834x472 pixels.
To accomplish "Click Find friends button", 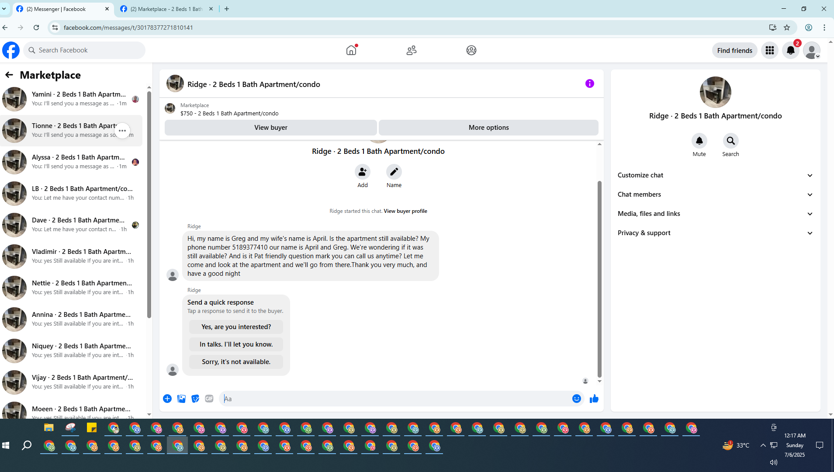I will tap(735, 50).
